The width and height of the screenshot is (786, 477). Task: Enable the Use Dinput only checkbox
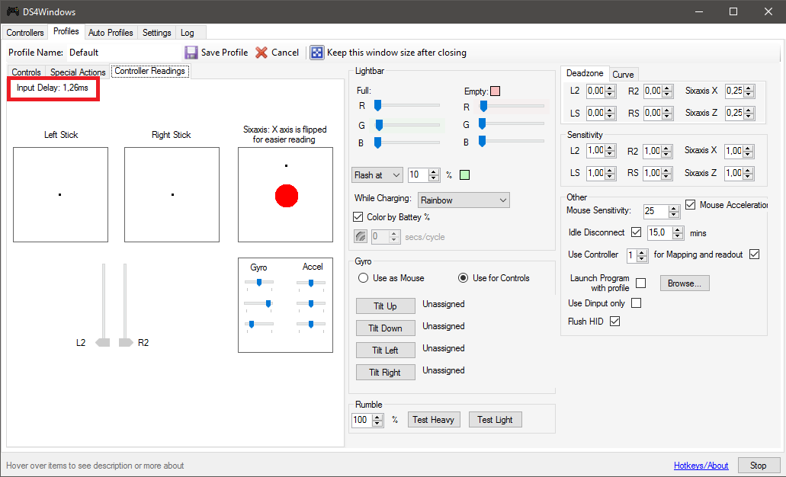[636, 303]
